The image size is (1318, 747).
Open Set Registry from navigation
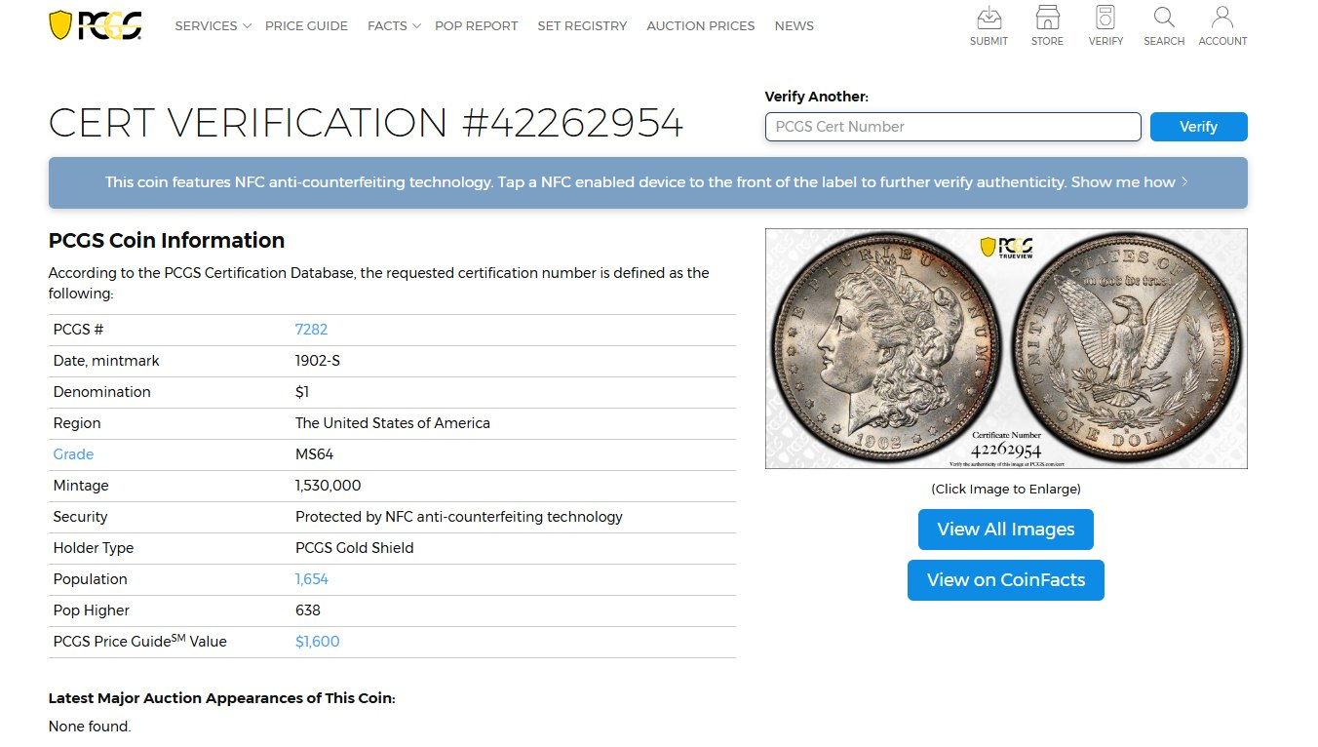(x=582, y=26)
